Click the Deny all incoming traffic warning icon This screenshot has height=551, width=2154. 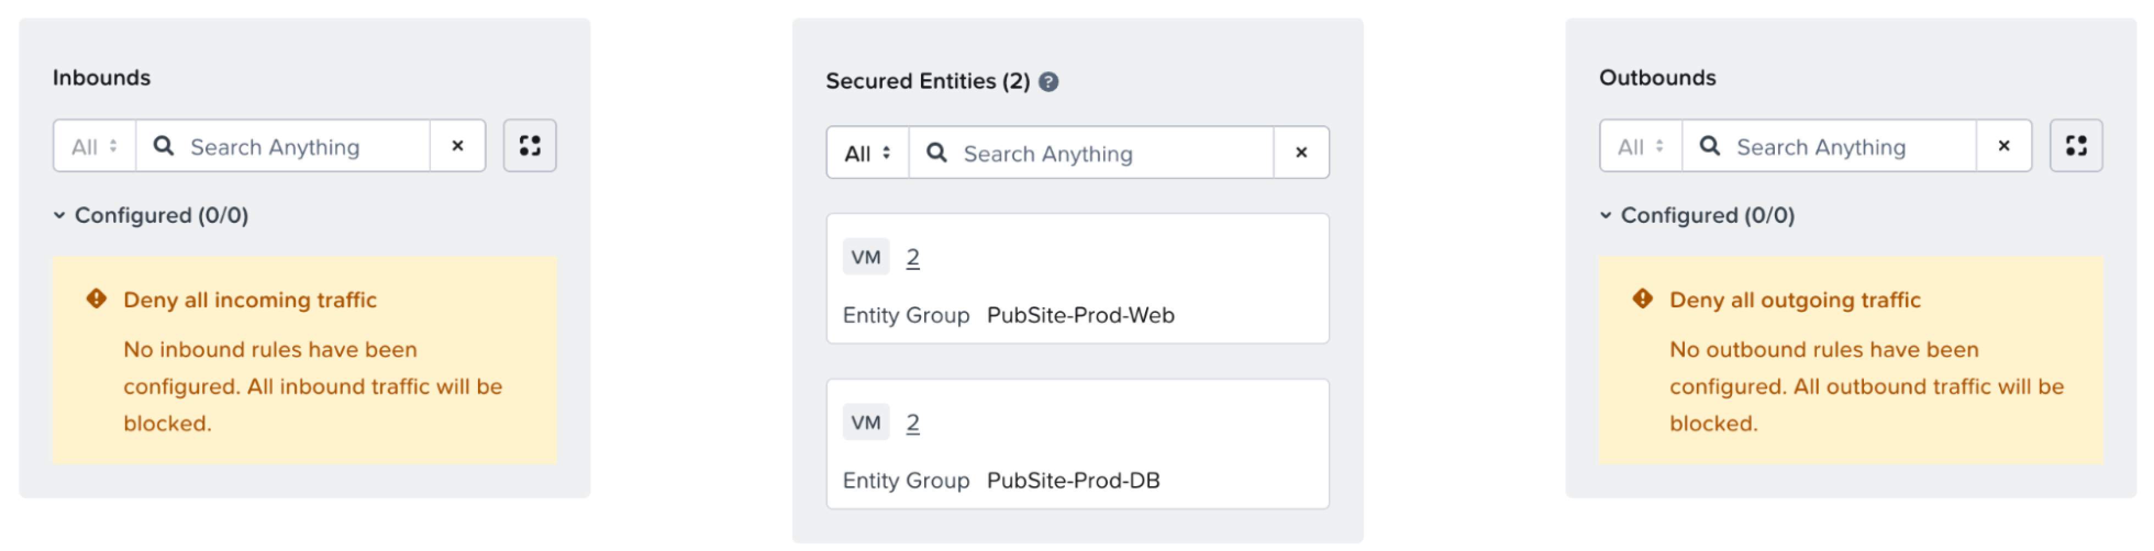(x=97, y=299)
